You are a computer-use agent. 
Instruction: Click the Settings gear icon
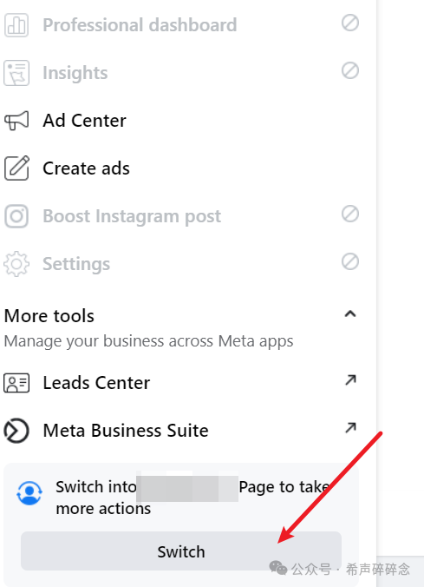tap(16, 264)
